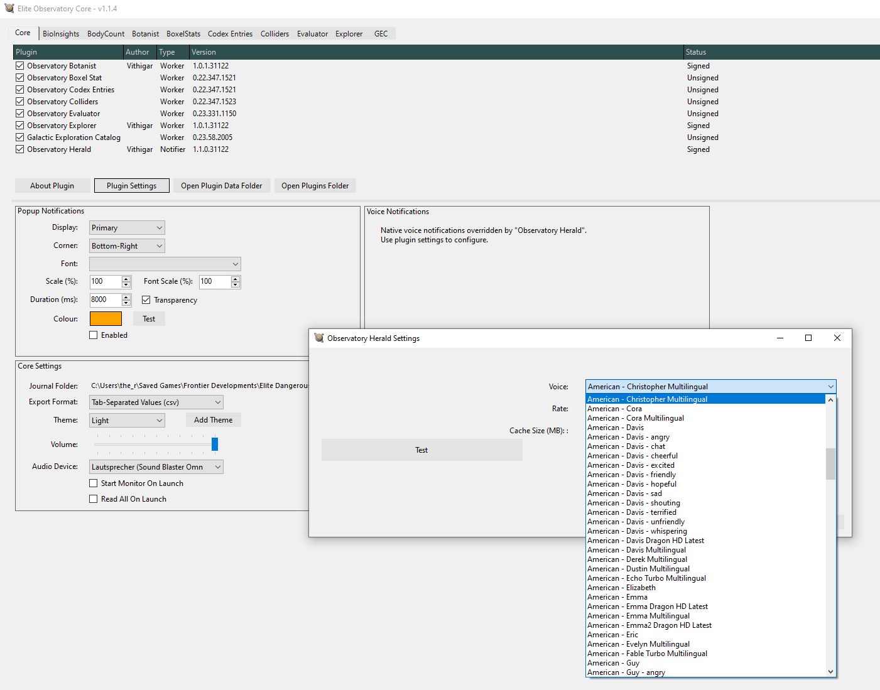The image size is (880, 690).
Task: Close the Observatory Herald Settings window
Action: pos(837,338)
